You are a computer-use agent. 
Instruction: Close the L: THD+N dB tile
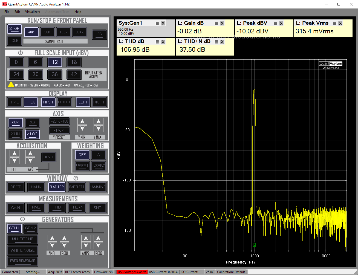222,42
